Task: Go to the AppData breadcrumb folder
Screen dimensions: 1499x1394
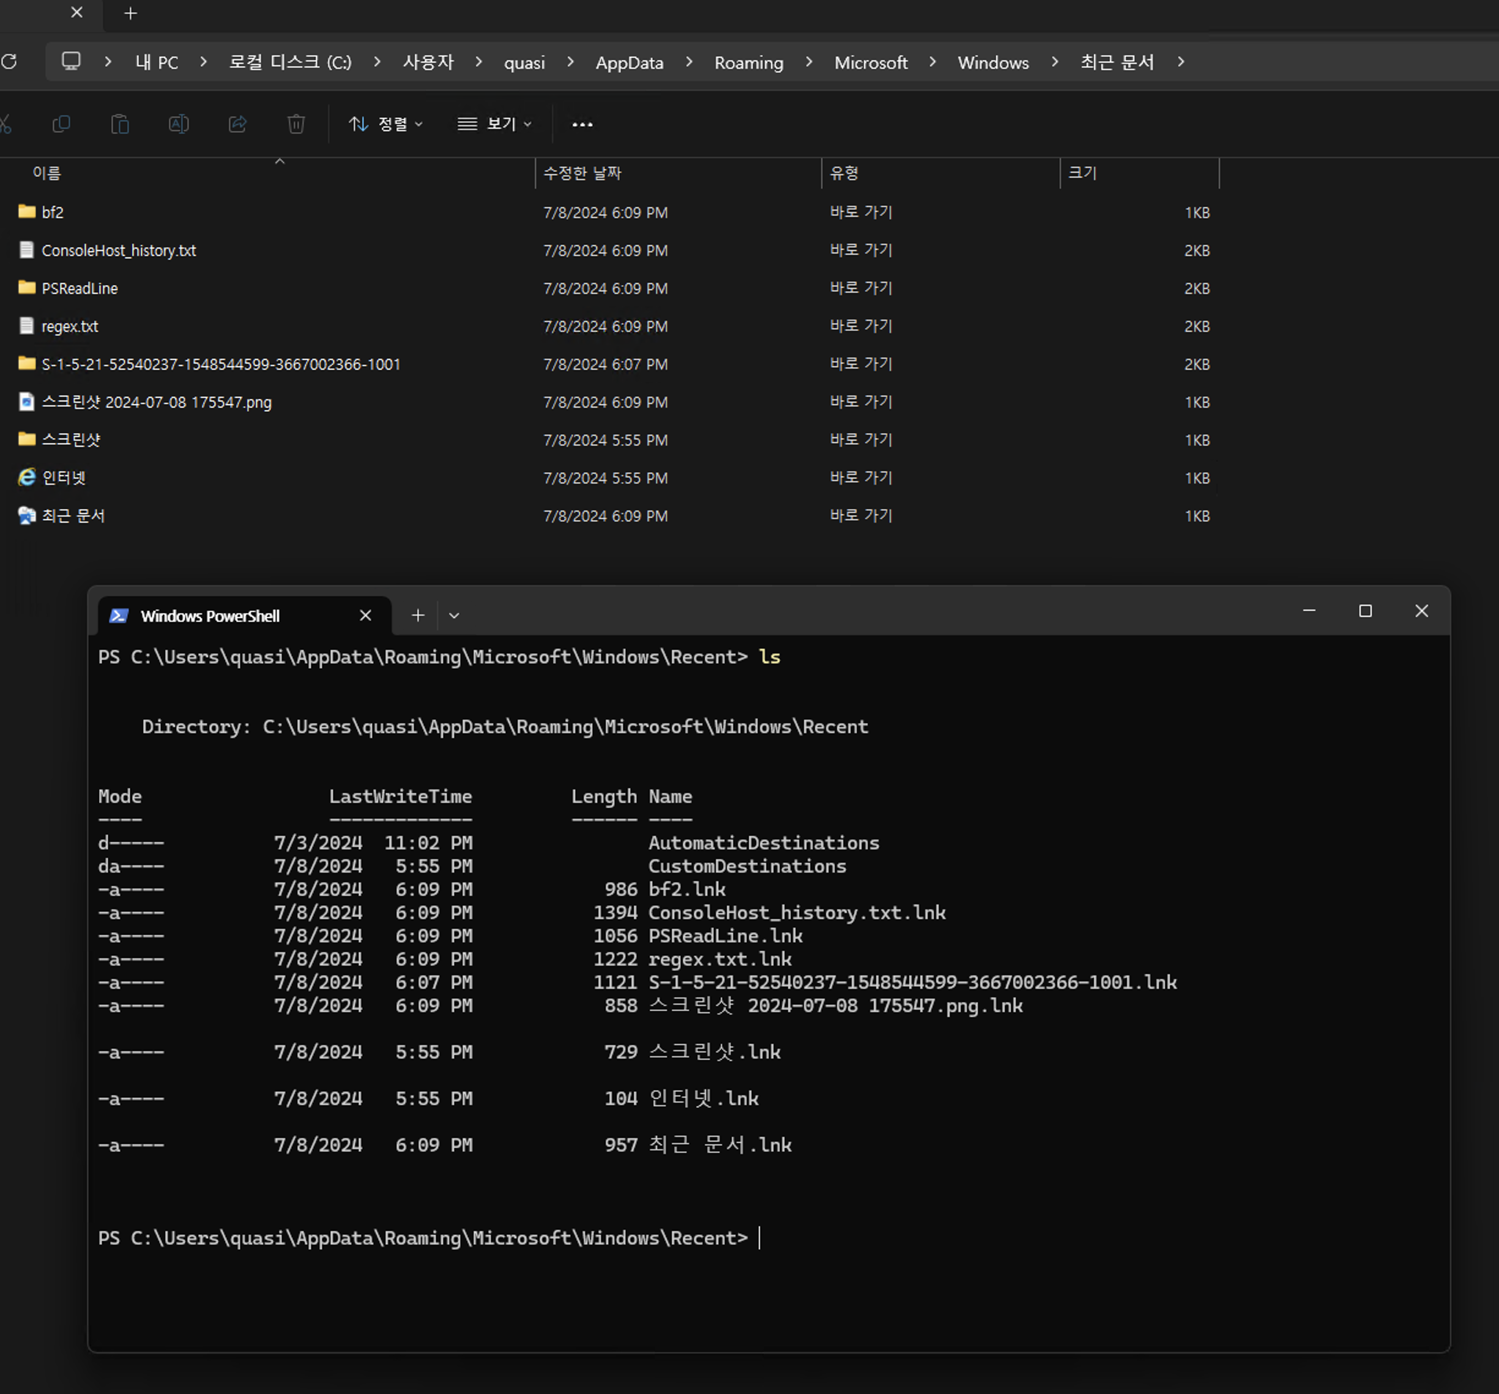Action: point(629,62)
